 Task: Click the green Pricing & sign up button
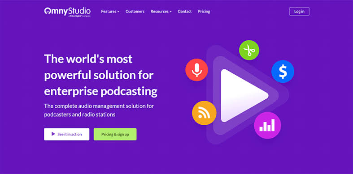[115, 134]
